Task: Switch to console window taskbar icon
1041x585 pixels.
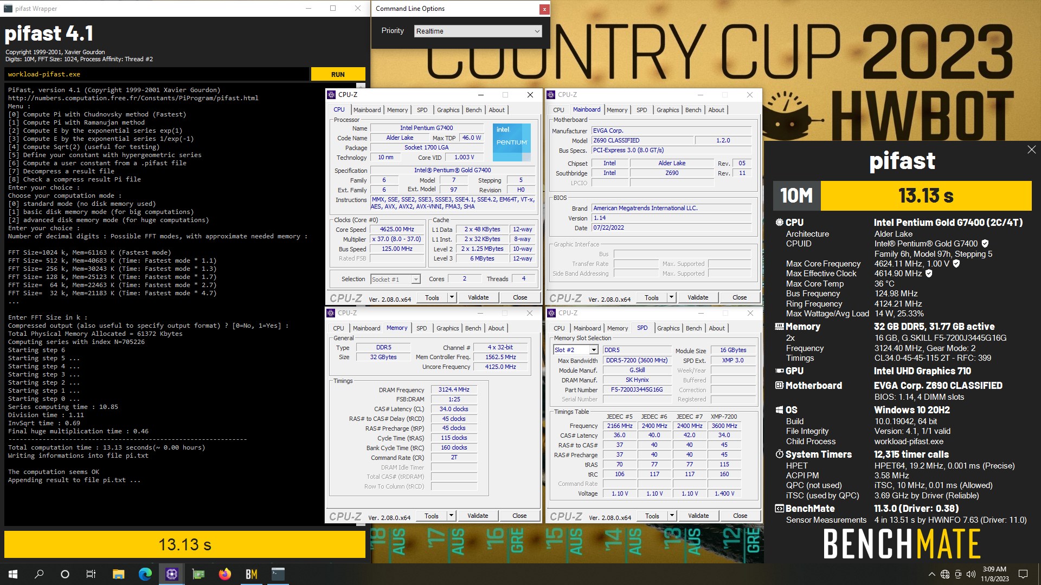Action: click(x=278, y=574)
